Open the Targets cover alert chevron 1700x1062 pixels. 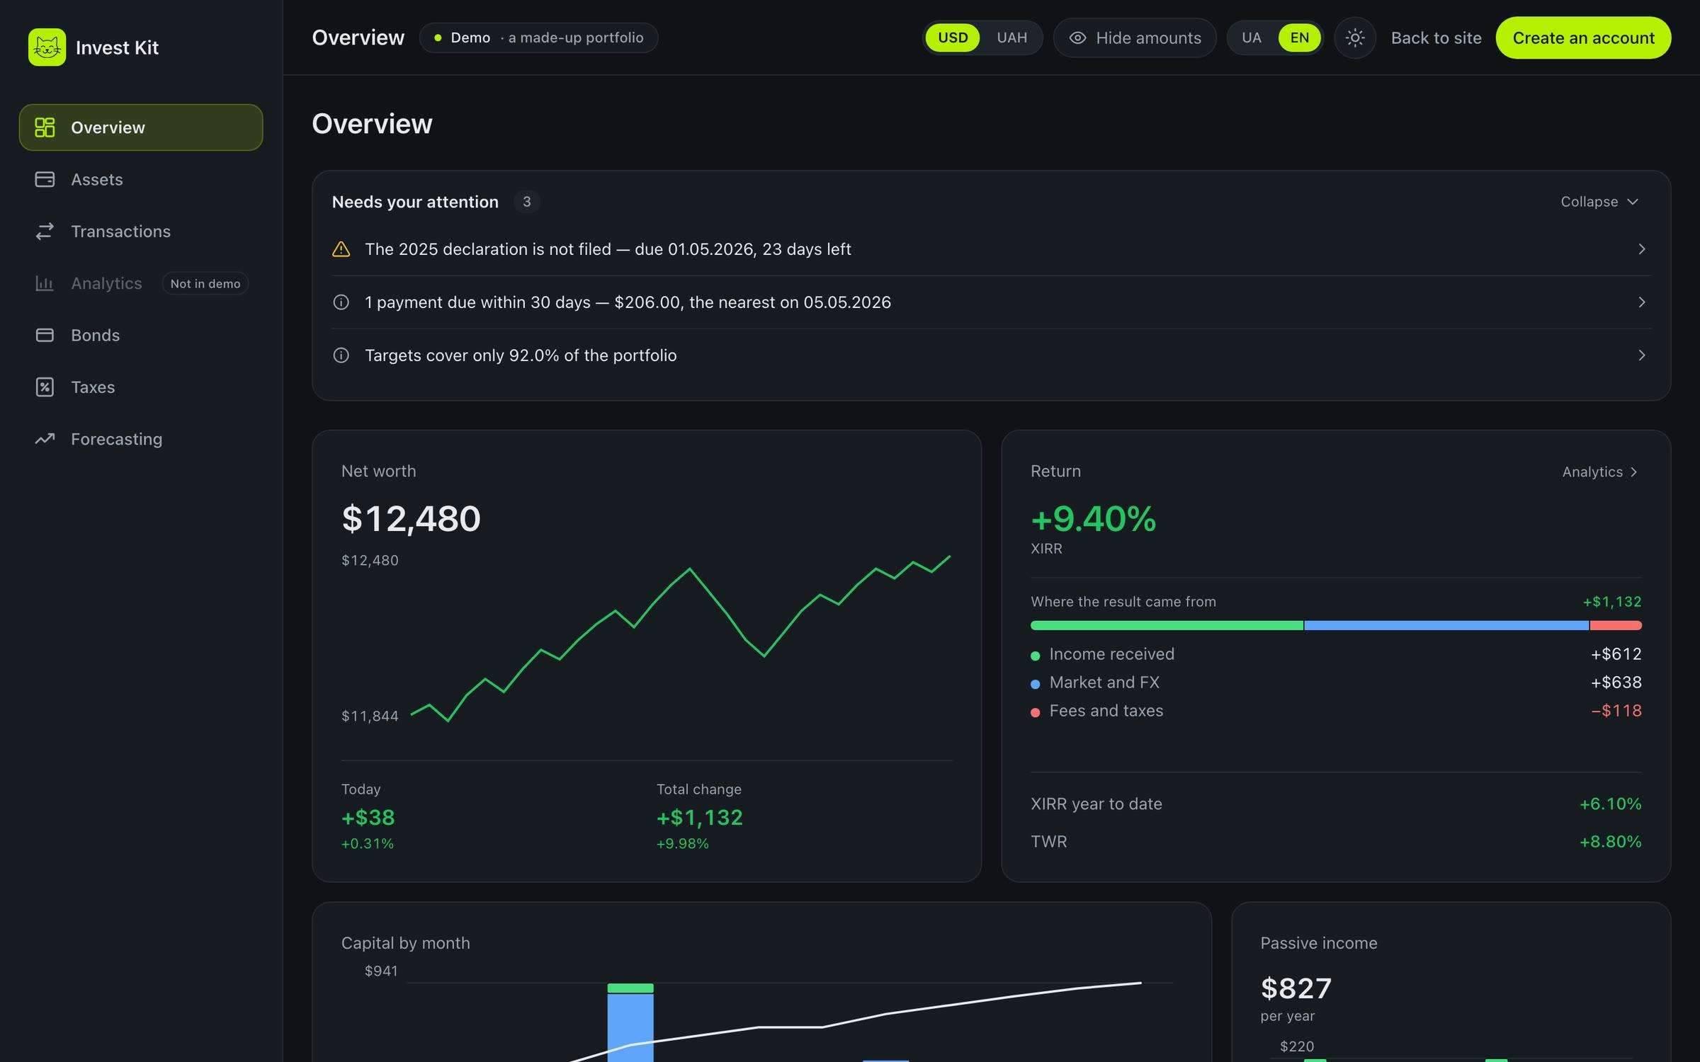[1641, 355]
